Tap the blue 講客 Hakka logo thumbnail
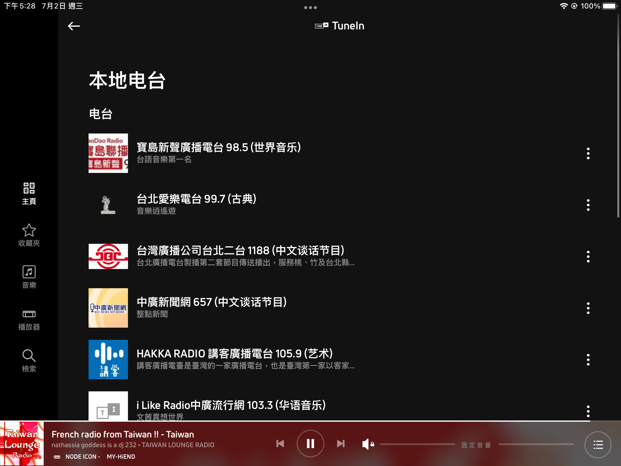The image size is (621, 466). coord(108,360)
